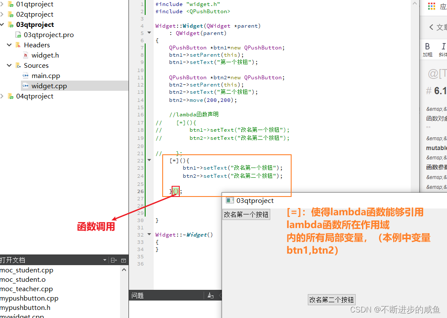The width and height of the screenshot is (447, 318).
Task: Click the code editor scroll up arrow
Action: [x=415, y=3]
